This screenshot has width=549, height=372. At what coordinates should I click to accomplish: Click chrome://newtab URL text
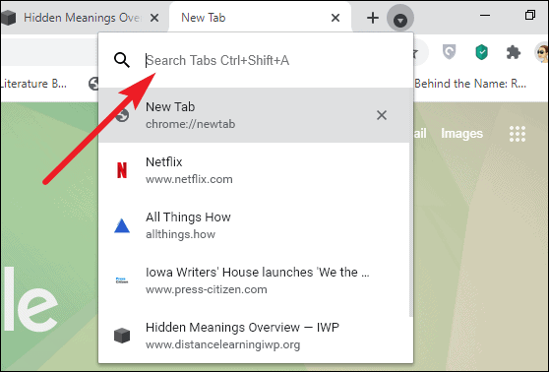[x=191, y=124]
